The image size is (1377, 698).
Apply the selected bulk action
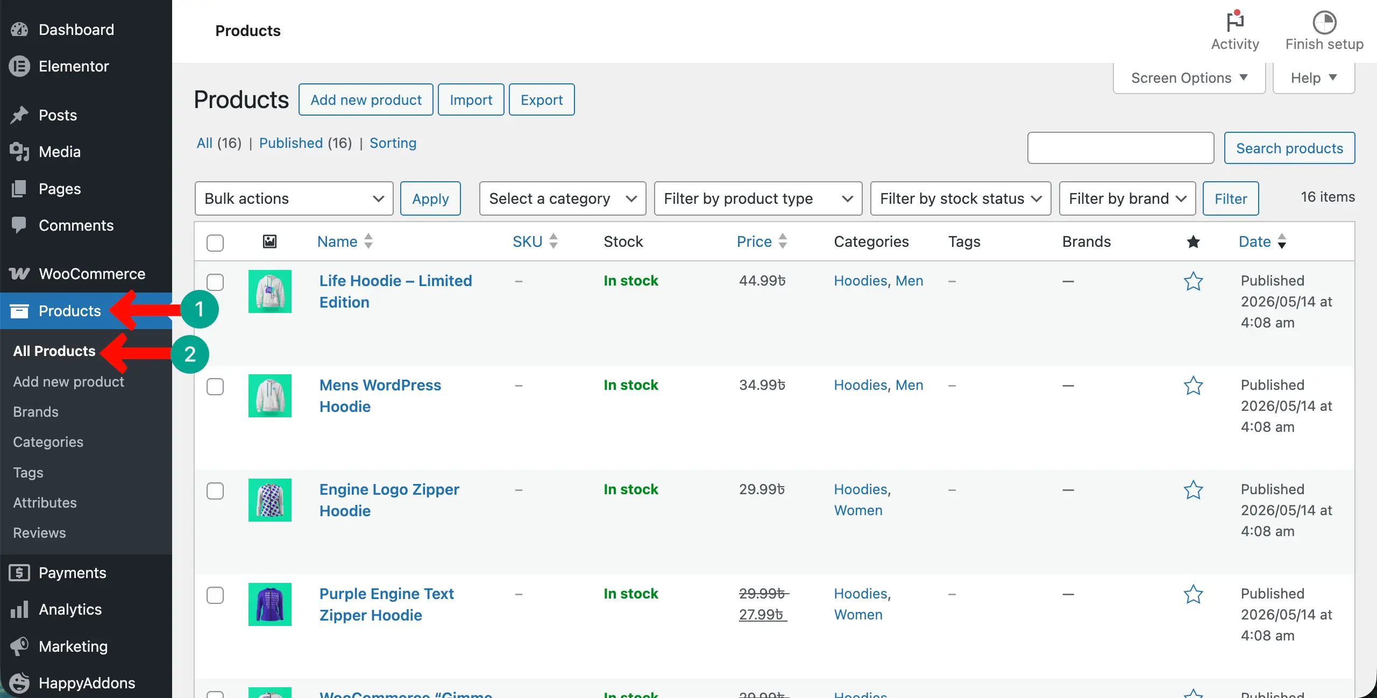430,198
